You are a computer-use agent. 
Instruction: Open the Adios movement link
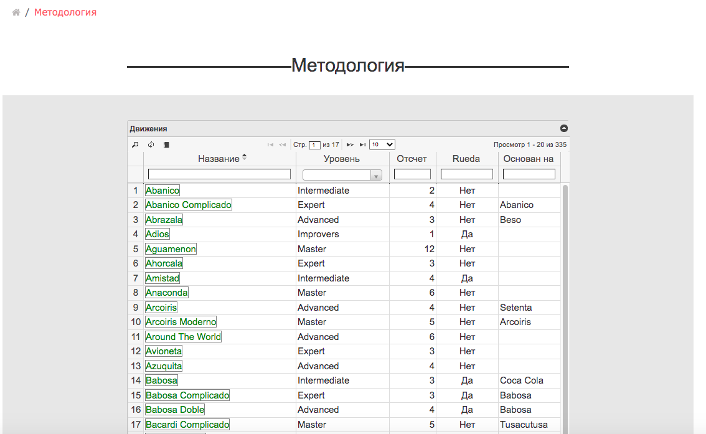158,234
